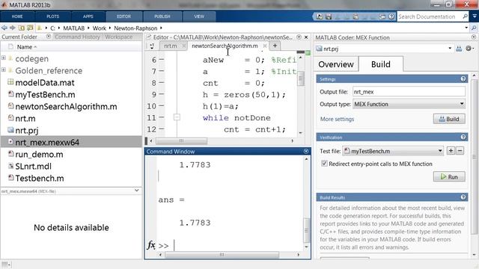Open Current Folder panel actions menu
Image resolution: width=479 pixels, height=269 pixels.
[x=48, y=37]
